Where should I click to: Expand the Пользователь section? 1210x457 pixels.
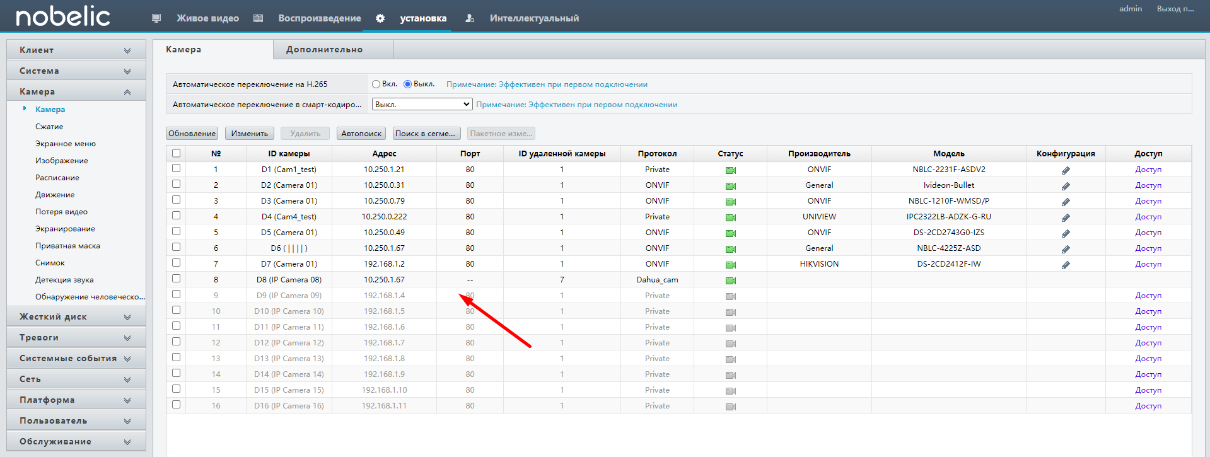pos(76,420)
